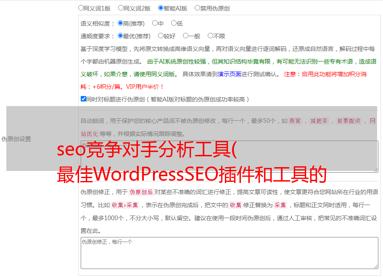
Task: Click the 语义相似度 label
Action: point(98,24)
